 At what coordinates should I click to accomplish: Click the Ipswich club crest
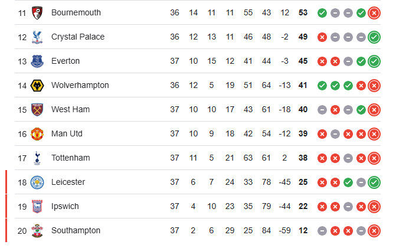point(38,207)
